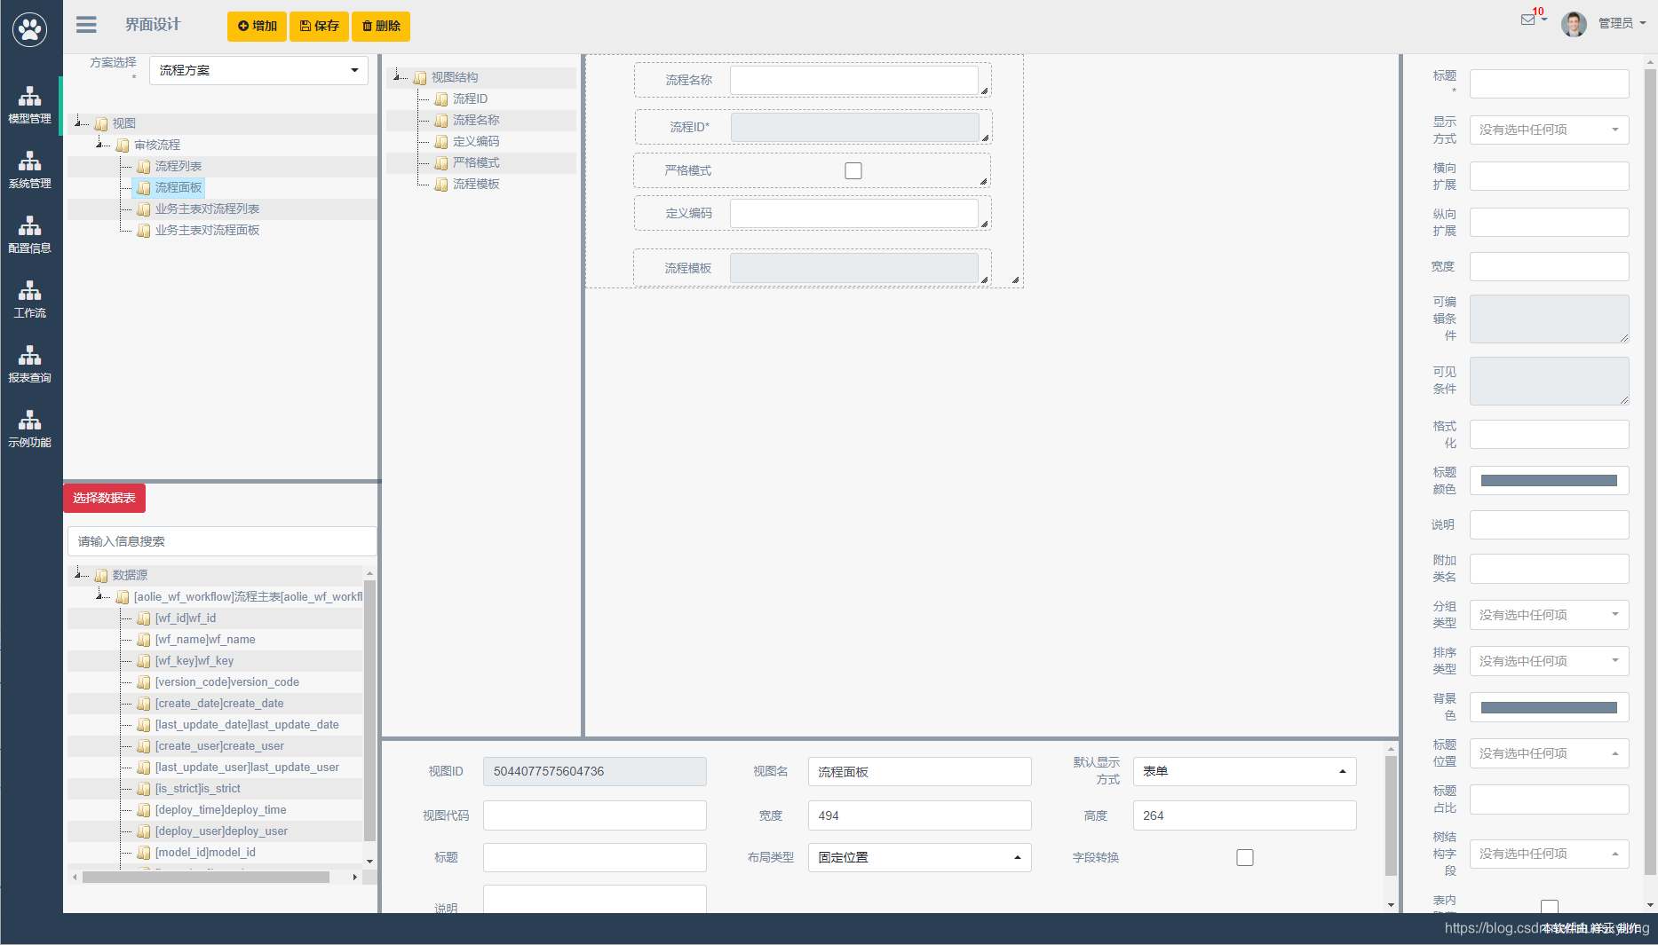Click folder icon next to 视图结构
This screenshot has width=1658, height=945.
pos(420,78)
